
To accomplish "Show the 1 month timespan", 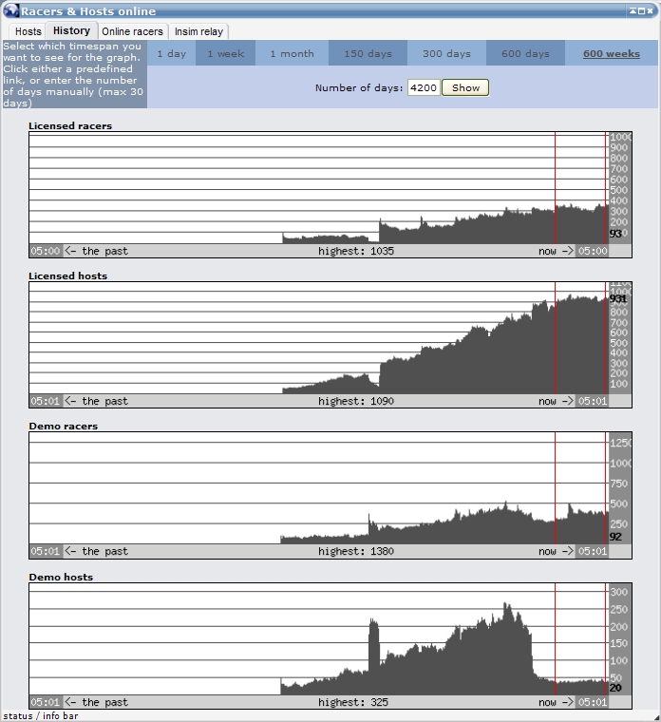I will click(x=292, y=53).
